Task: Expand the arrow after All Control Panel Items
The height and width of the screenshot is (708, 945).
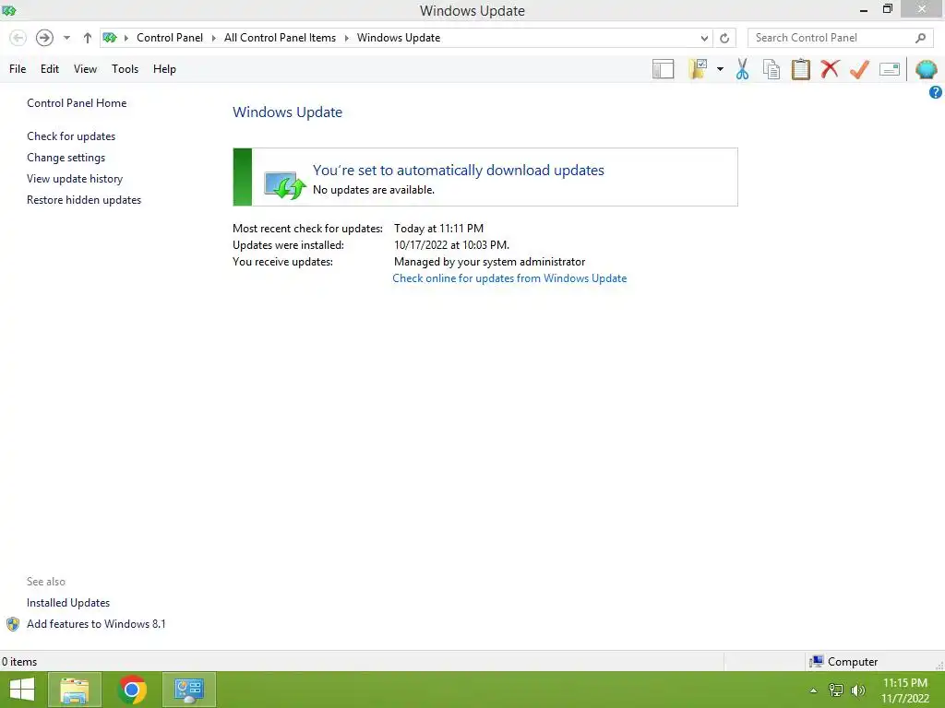Action: (x=347, y=38)
